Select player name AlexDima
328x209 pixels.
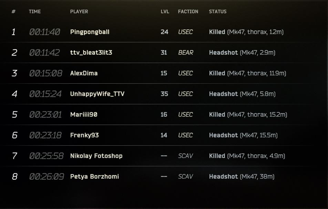(x=84, y=73)
